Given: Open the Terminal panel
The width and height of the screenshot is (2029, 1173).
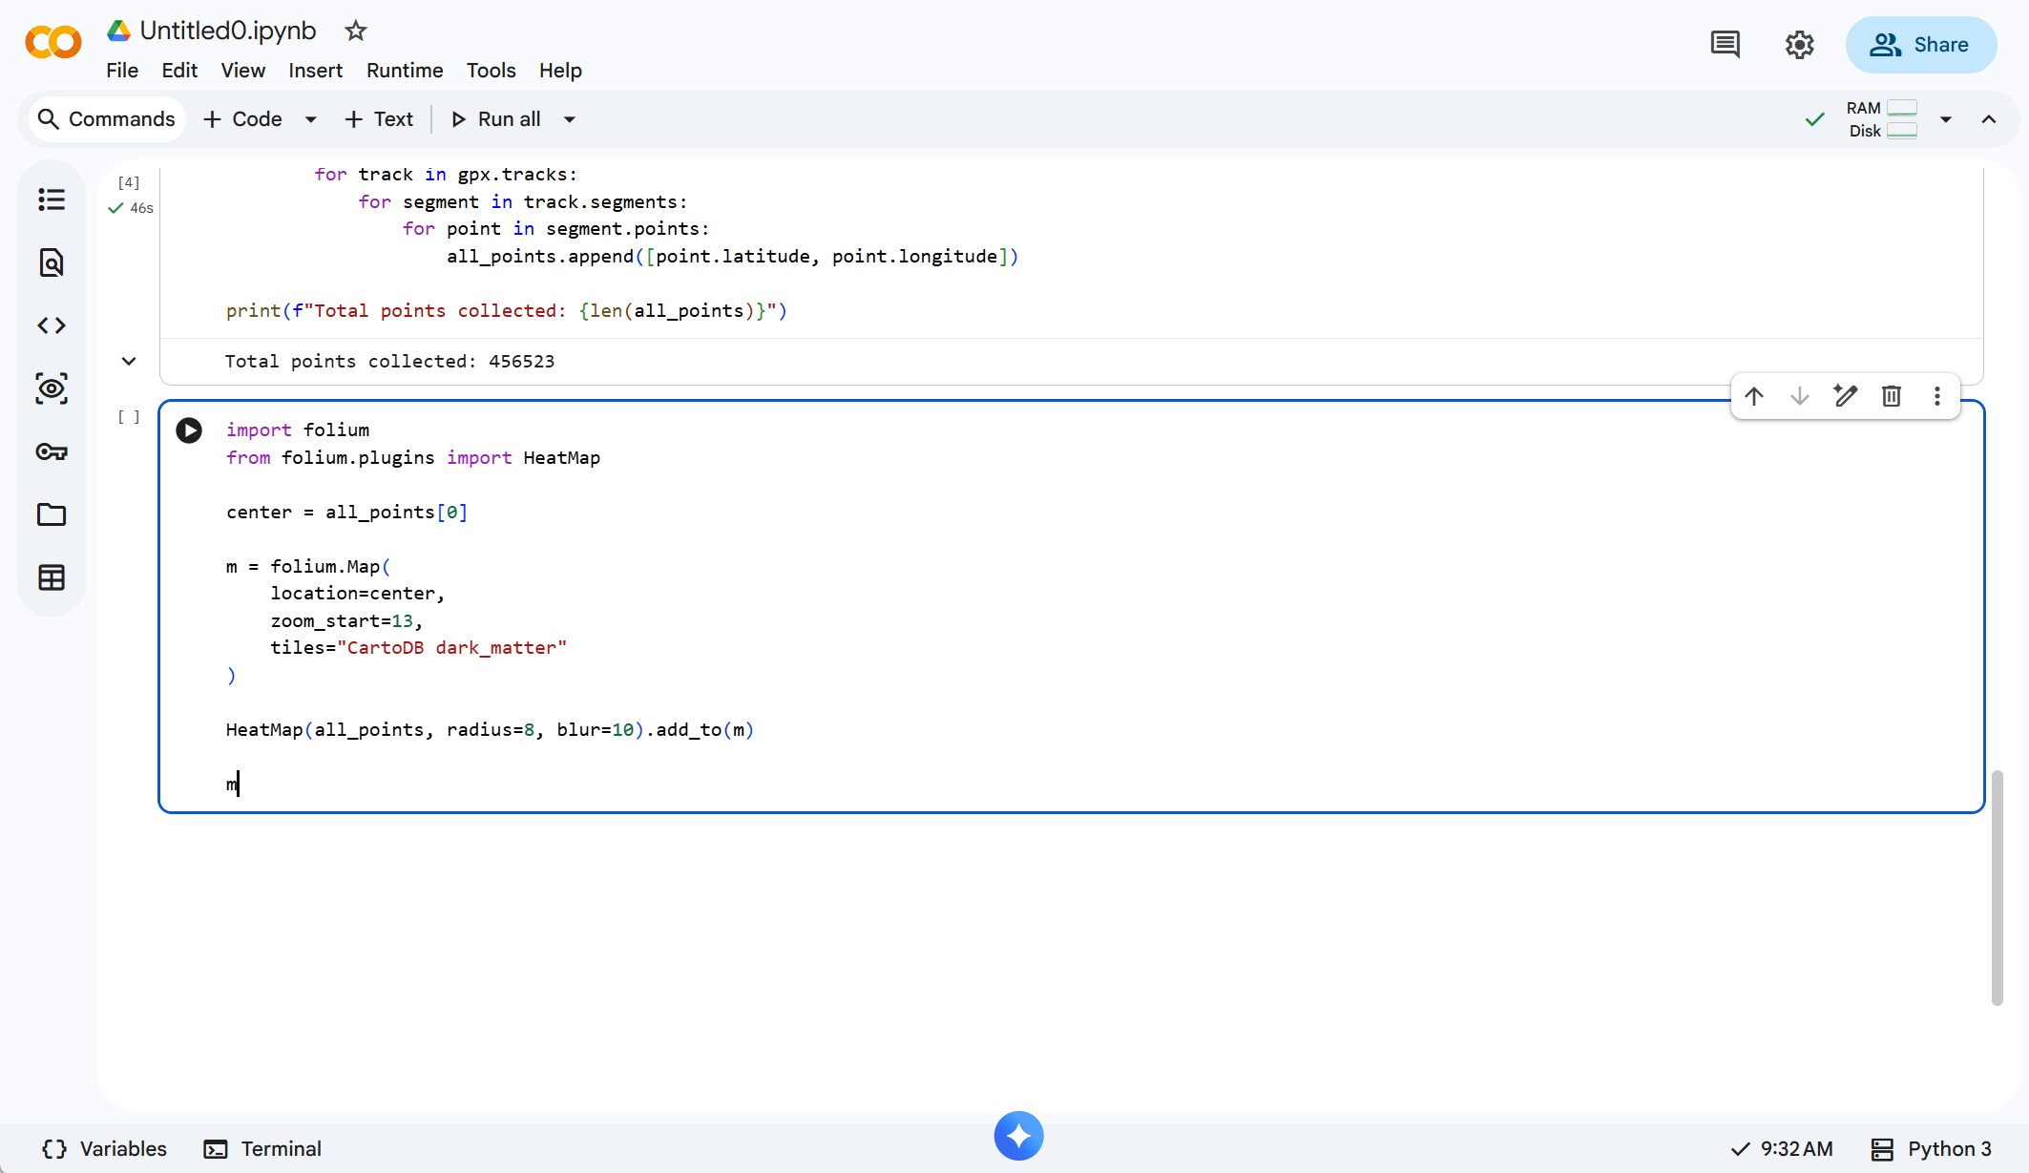Looking at the screenshot, I should (x=262, y=1149).
